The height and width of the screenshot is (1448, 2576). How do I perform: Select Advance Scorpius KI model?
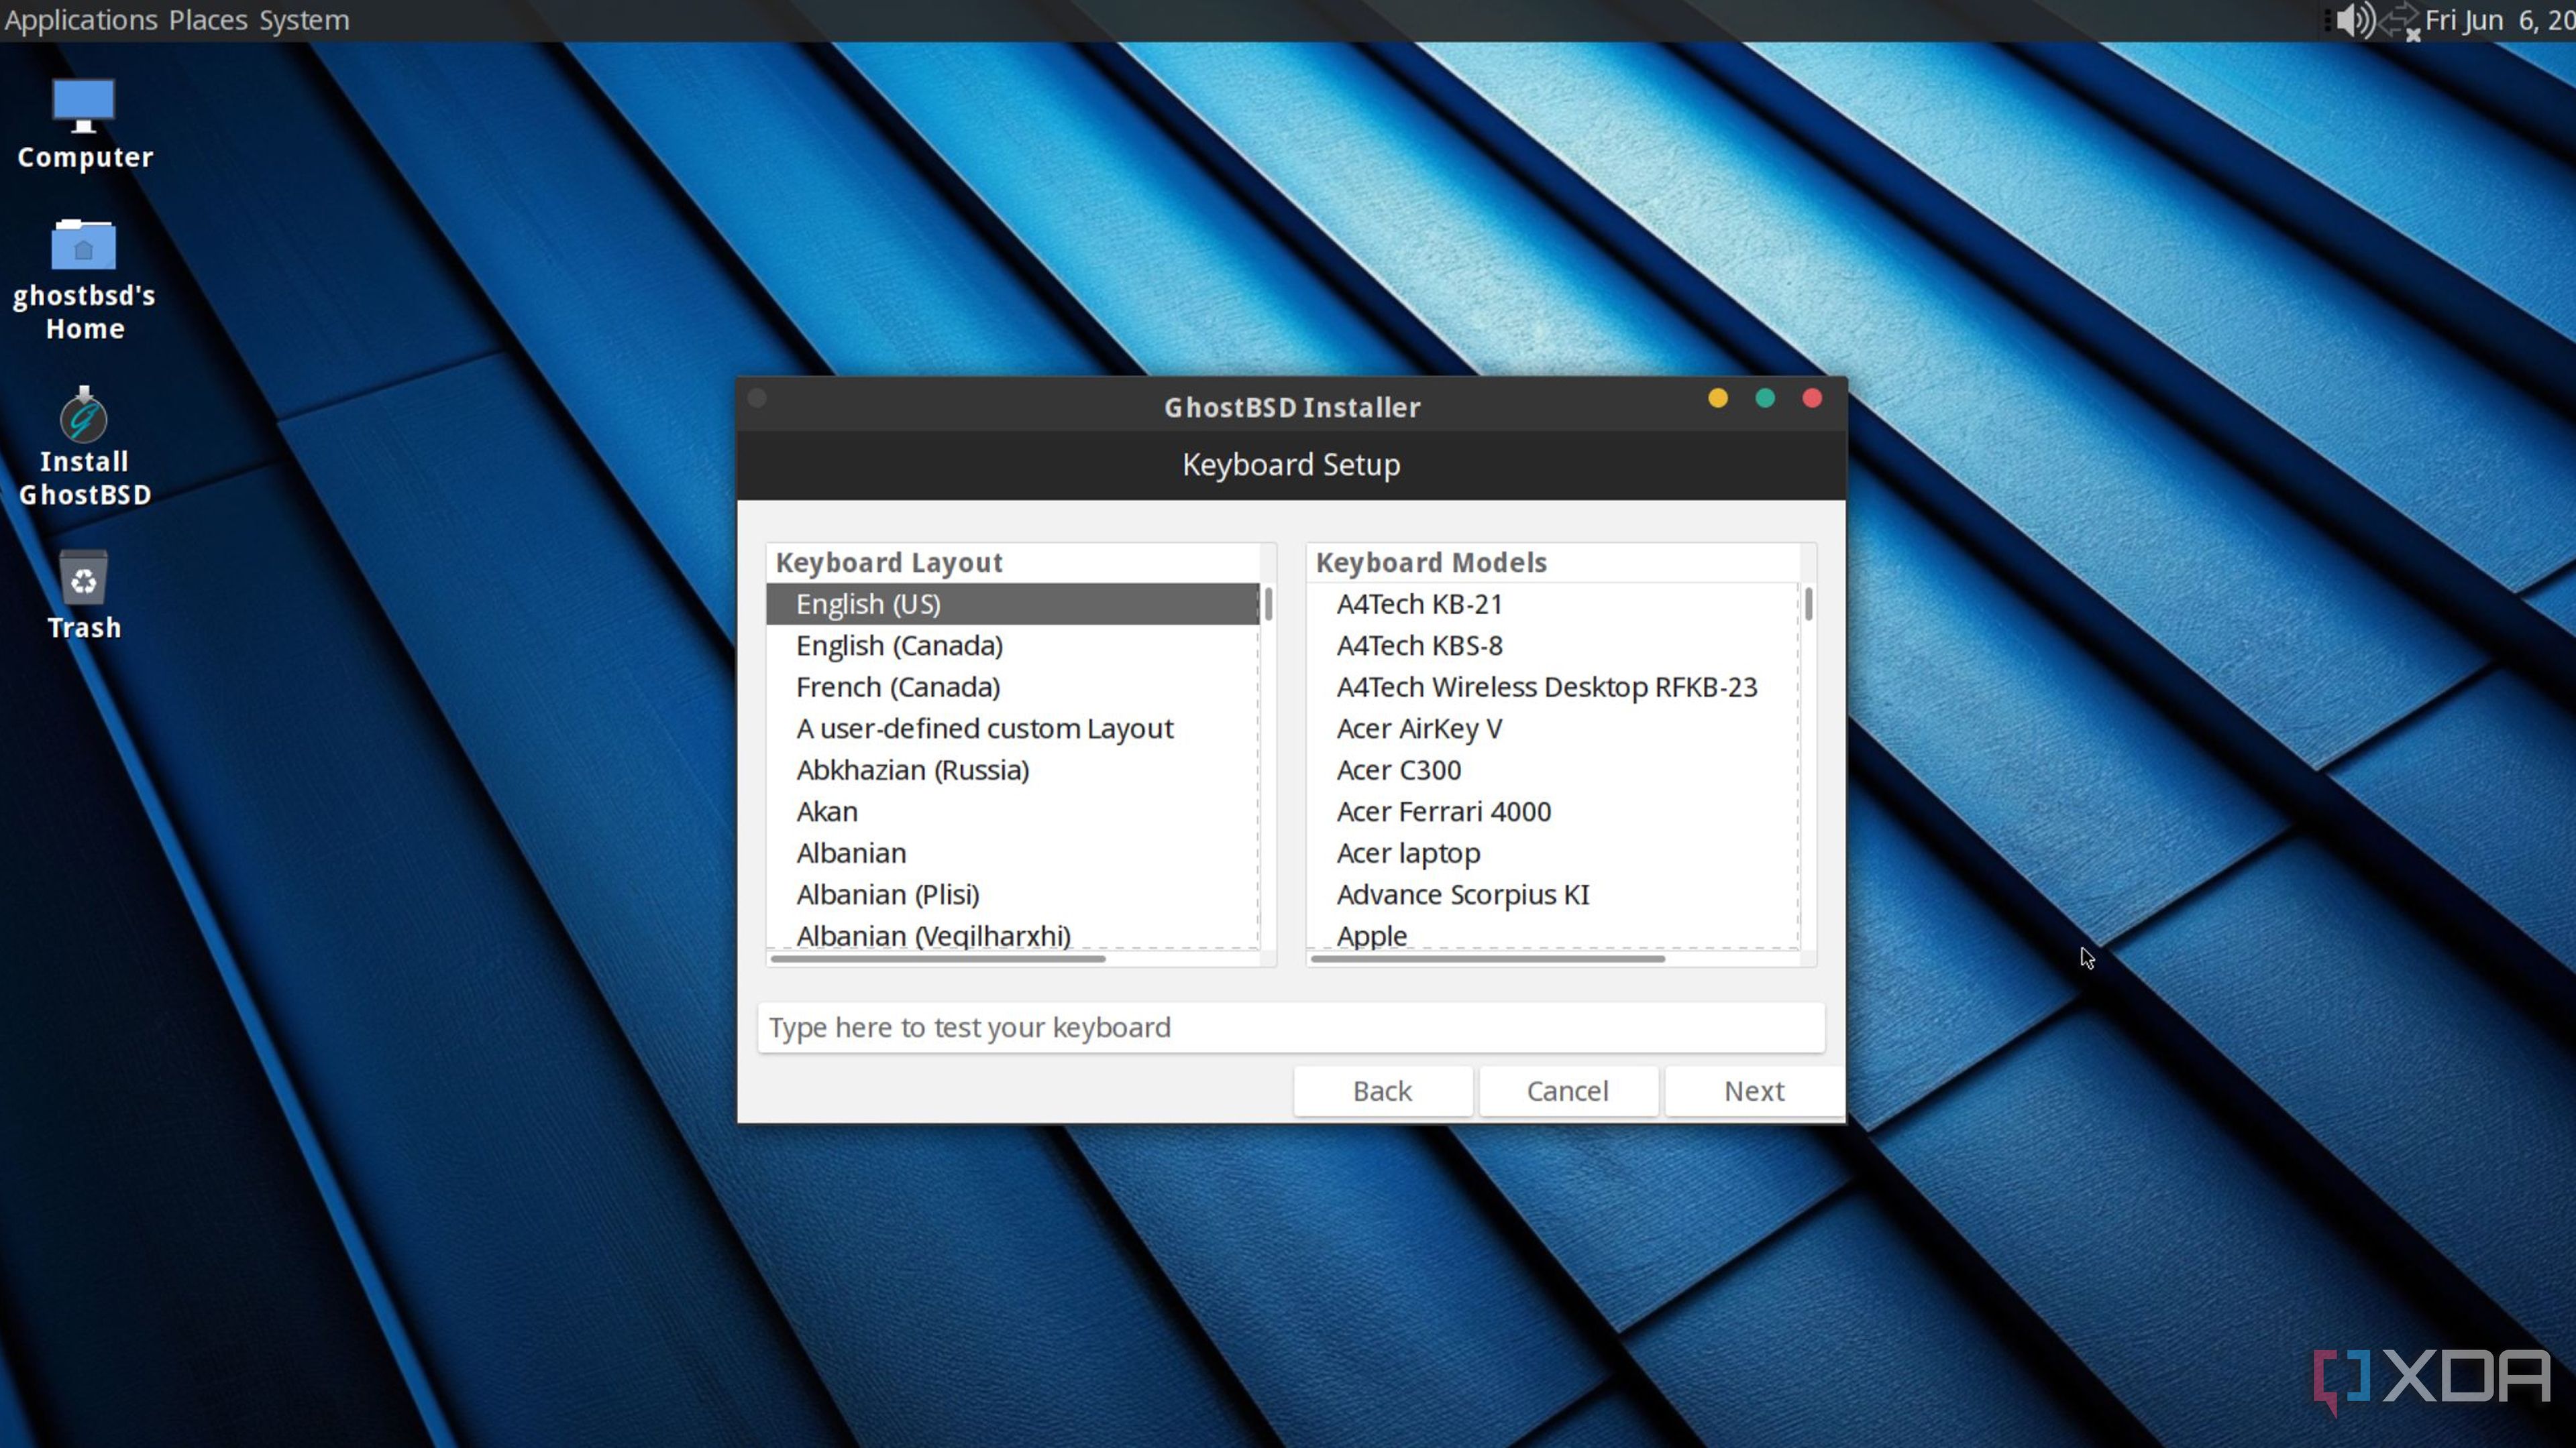click(x=1552, y=894)
